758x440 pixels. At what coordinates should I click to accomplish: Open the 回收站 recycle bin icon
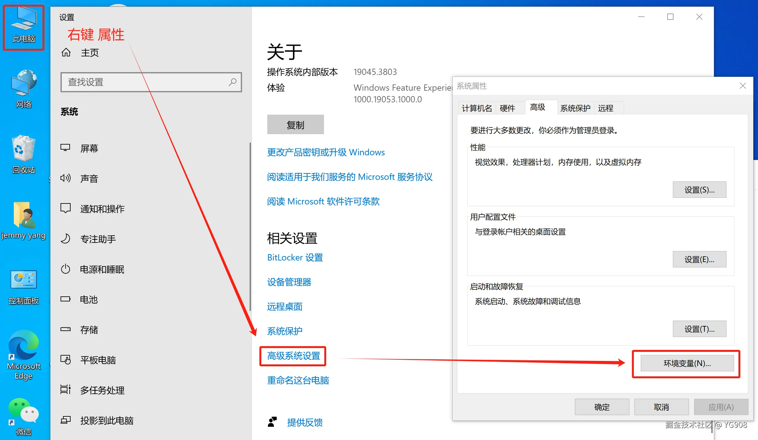pos(24,149)
